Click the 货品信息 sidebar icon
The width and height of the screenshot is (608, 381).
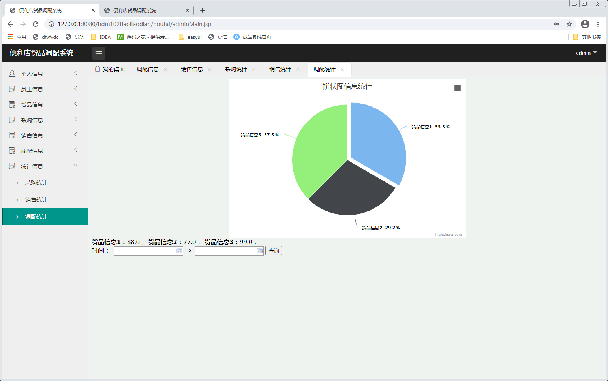[12, 104]
